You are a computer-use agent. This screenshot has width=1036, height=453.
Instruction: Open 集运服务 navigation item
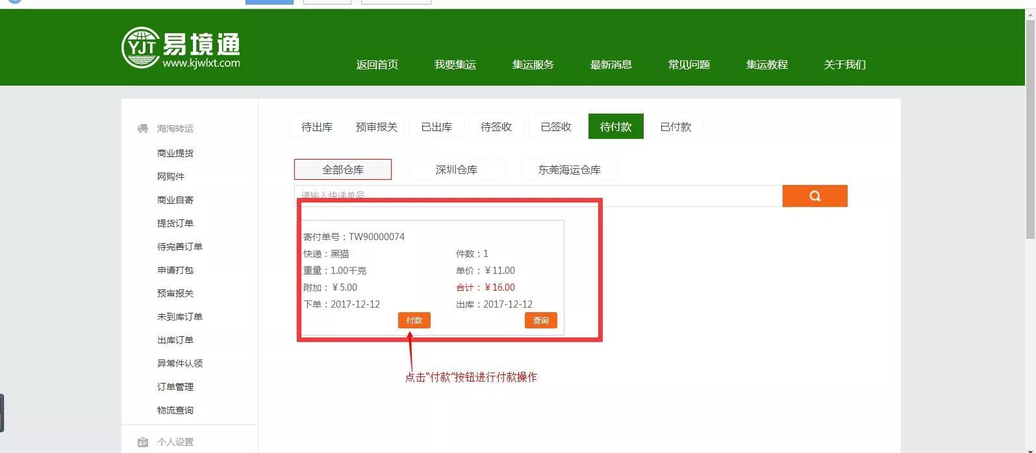[533, 64]
